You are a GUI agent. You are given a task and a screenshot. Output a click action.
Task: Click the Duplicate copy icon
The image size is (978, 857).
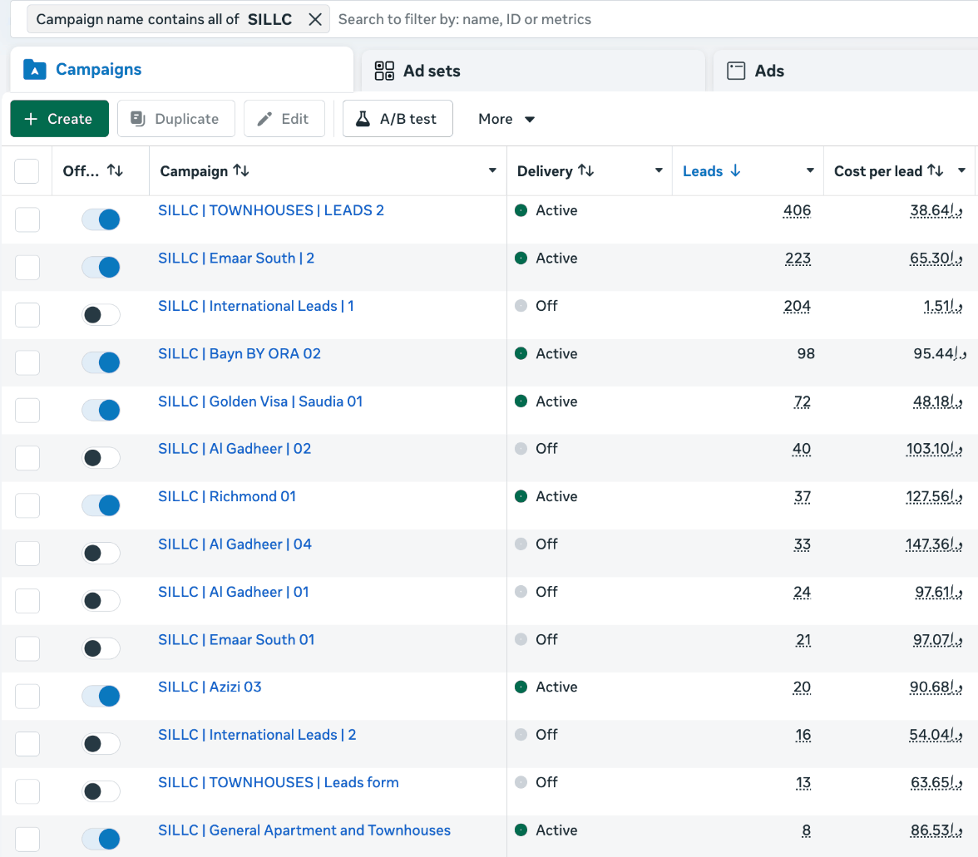click(x=138, y=118)
